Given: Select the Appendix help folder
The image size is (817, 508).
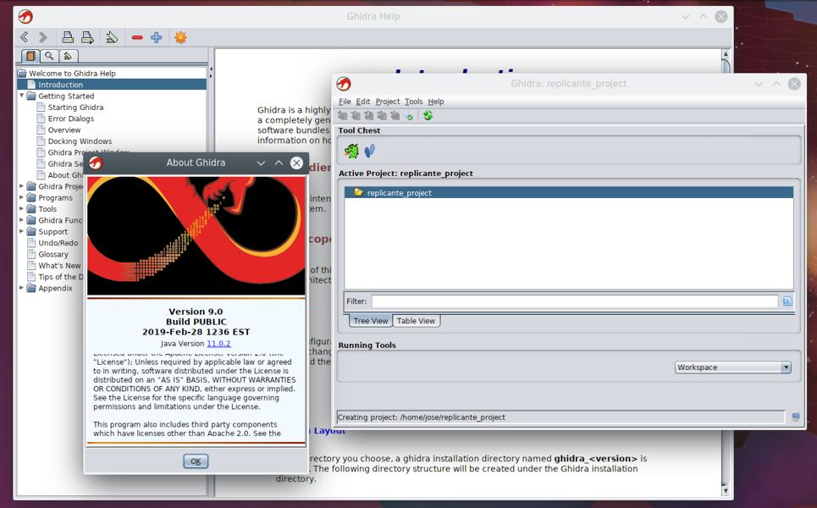Looking at the screenshot, I should (55, 288).
